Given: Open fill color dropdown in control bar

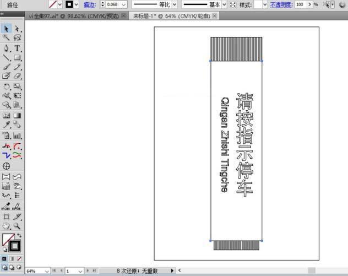Looking at the screenshot, I should click(x=59, y=4).
